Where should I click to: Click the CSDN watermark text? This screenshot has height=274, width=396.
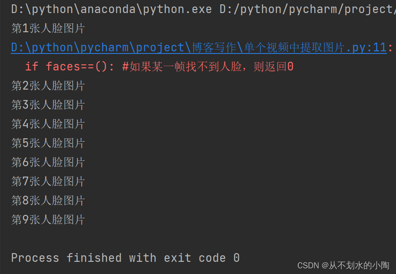[x=308, y=265]
